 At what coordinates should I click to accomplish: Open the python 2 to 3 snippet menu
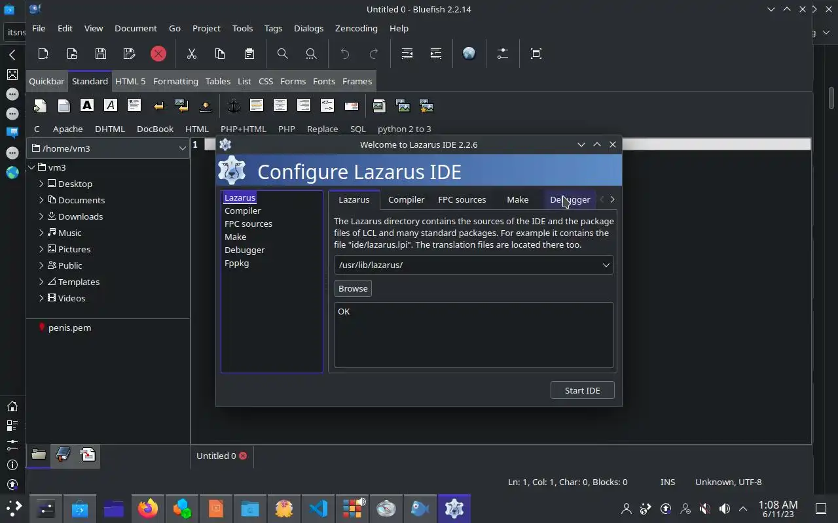(x=404, y=129)
